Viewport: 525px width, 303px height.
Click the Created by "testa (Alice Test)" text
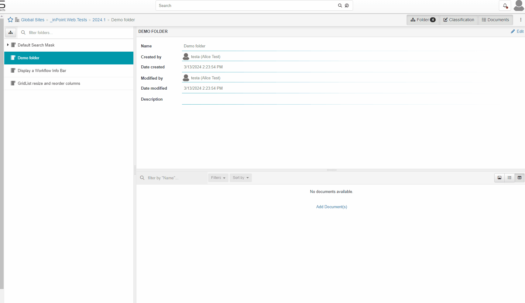click(206, 57)
